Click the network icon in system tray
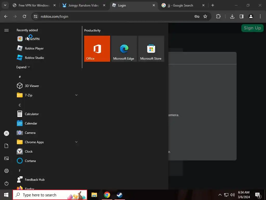The height and width of the screenshot is (200, 266). coord(226,195)
